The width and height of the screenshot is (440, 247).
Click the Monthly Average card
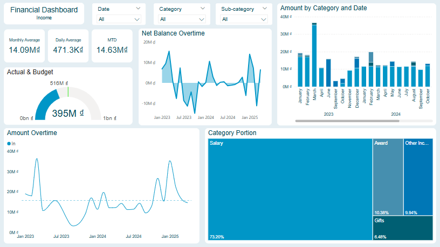coord(24,46)
